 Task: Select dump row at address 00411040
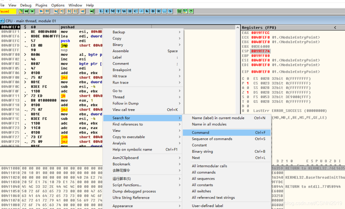(x=51, y=187)
